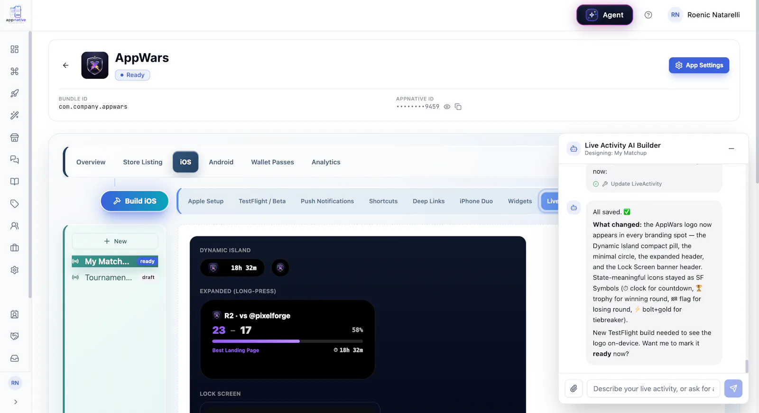Image resolution: width=759 pixels, height=413 pixels.
Task: Attach a file with the paperclip icon
Action: tap(574, 389)
